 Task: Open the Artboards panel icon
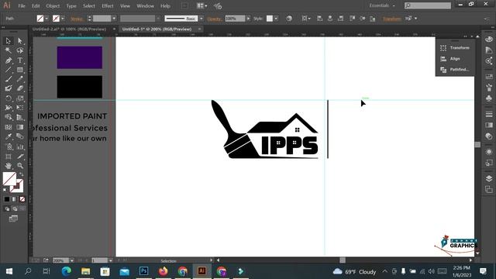[489, 189]
